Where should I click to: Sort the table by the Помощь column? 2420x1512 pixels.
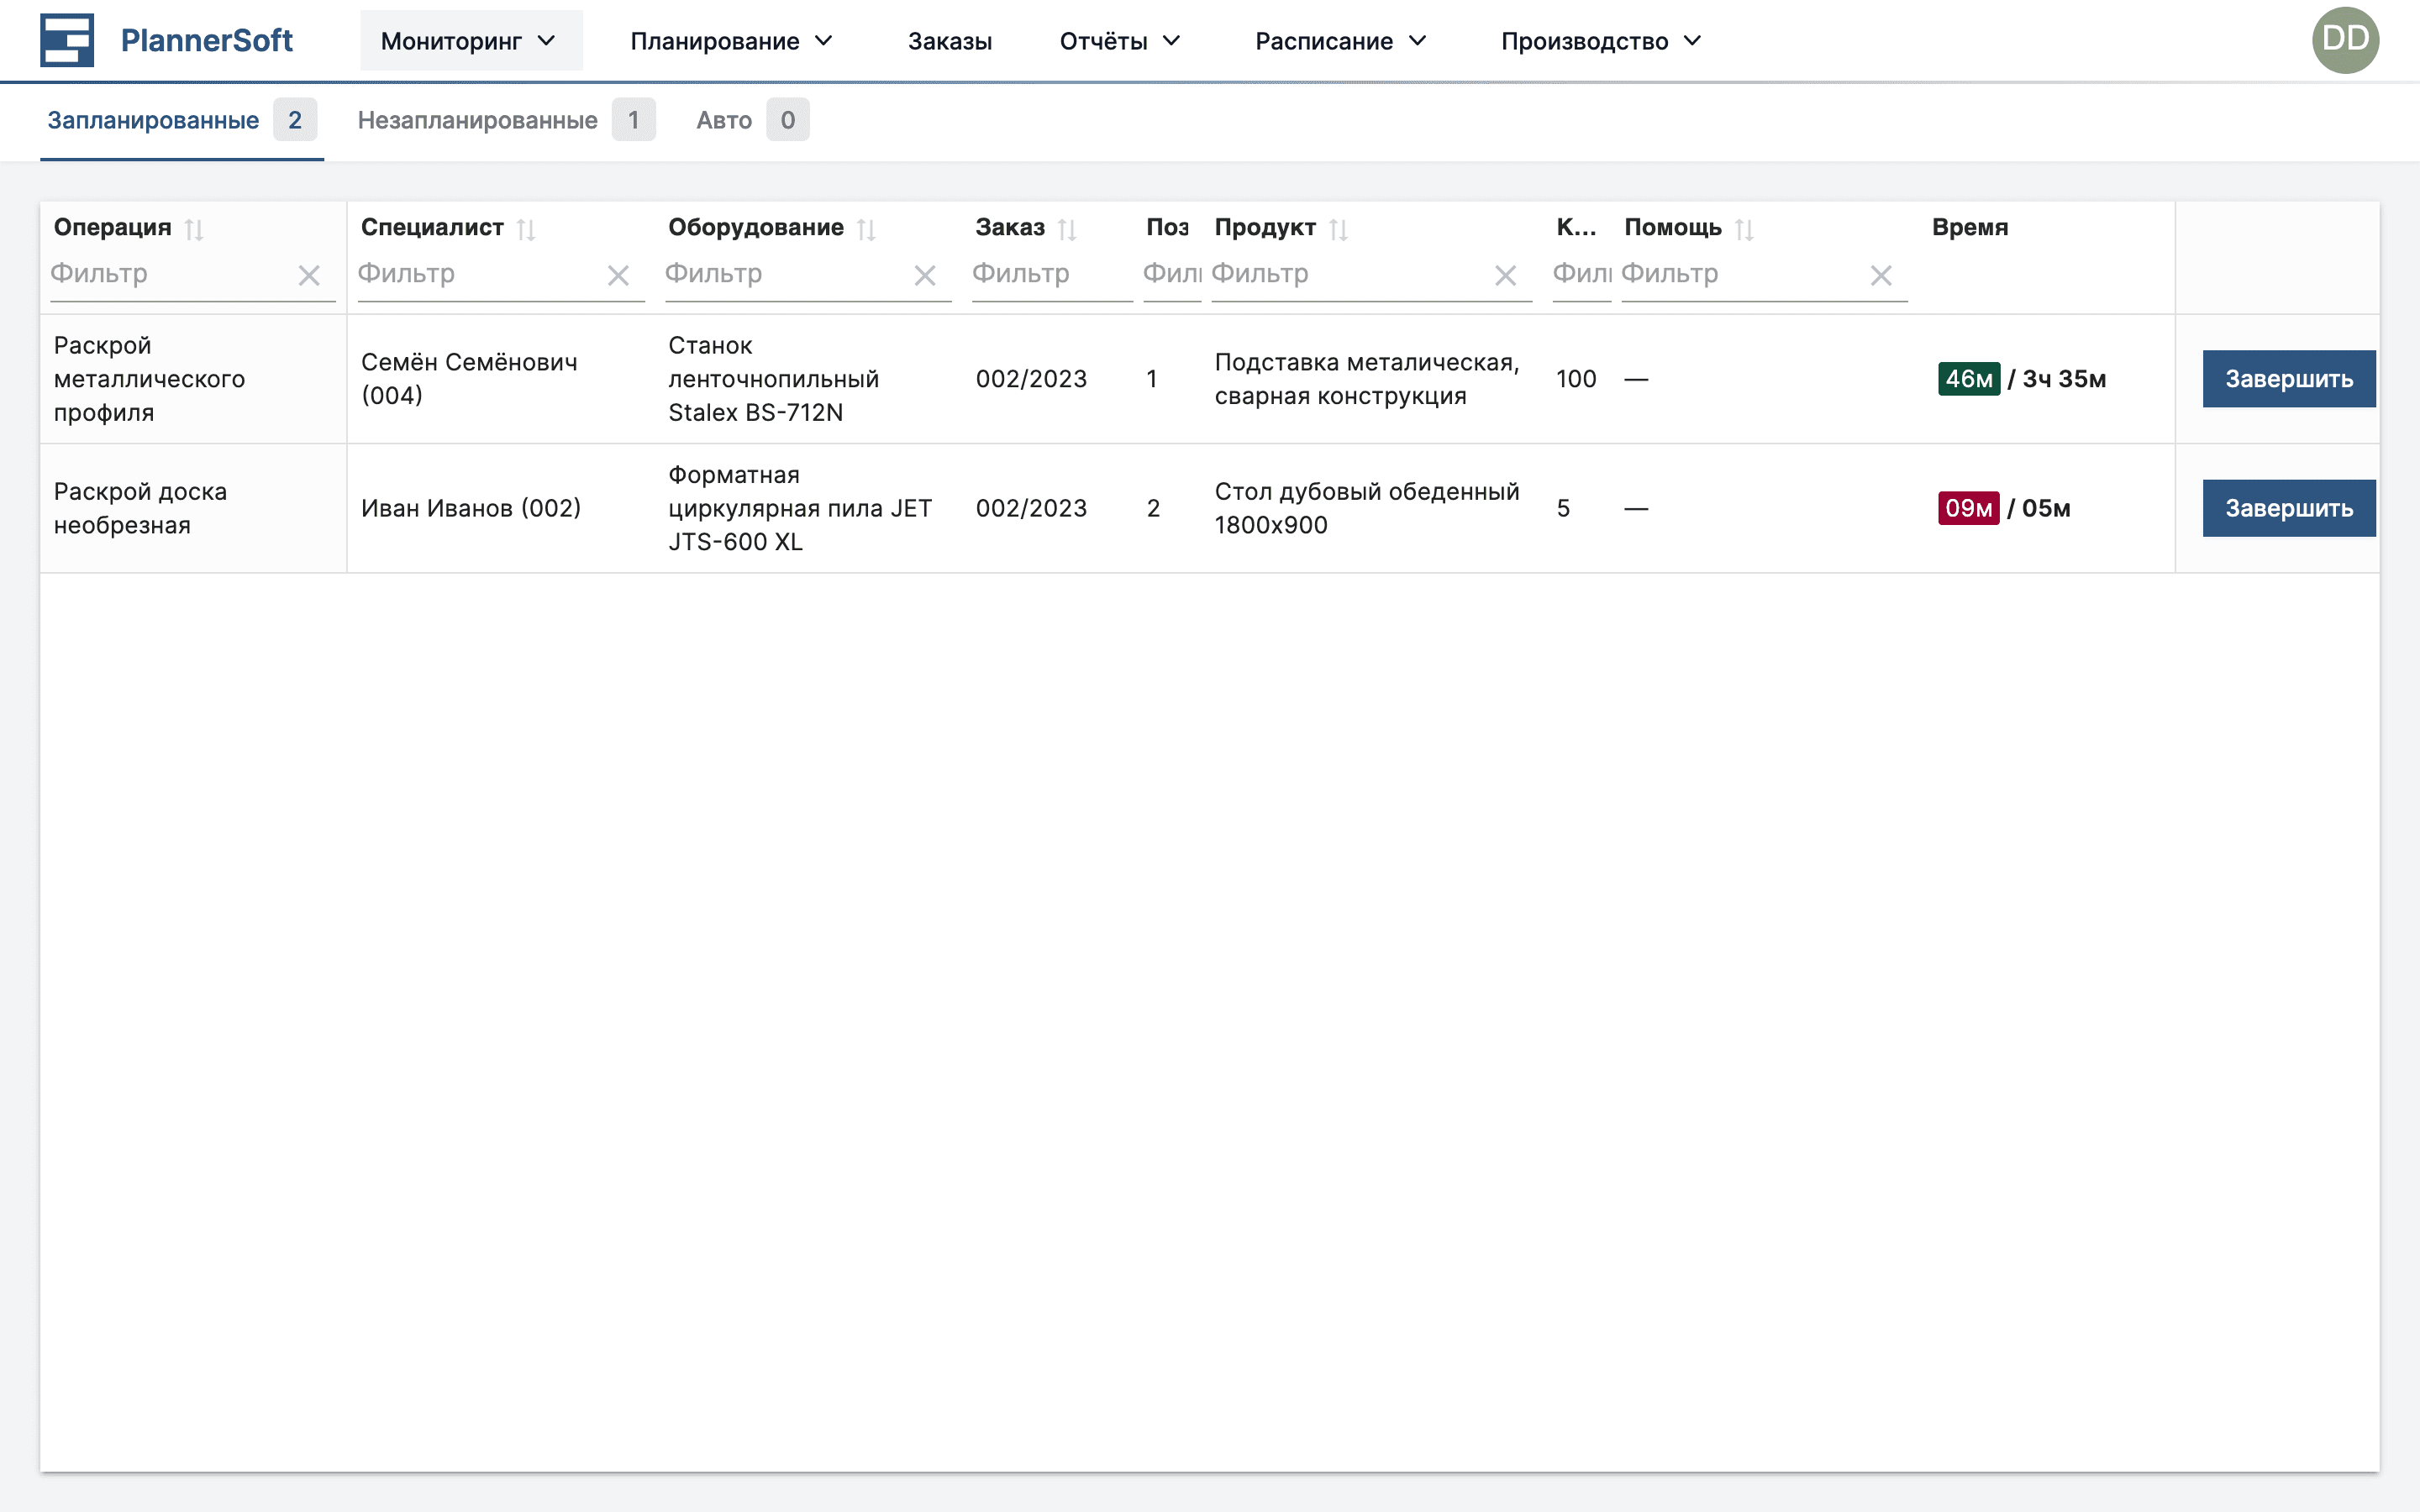[x=1744, y=230]
